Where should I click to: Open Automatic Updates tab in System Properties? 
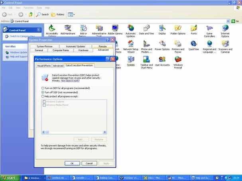click(75, 47)
